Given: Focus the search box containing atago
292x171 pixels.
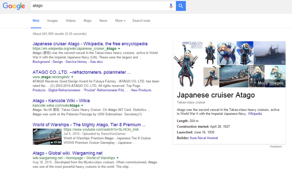Looking at the screenshot, I should click(x=103, y=6).
